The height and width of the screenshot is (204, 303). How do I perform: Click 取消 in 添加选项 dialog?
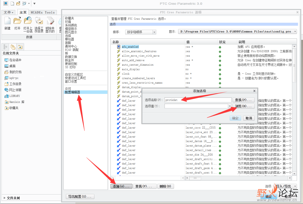coord(249,118)
